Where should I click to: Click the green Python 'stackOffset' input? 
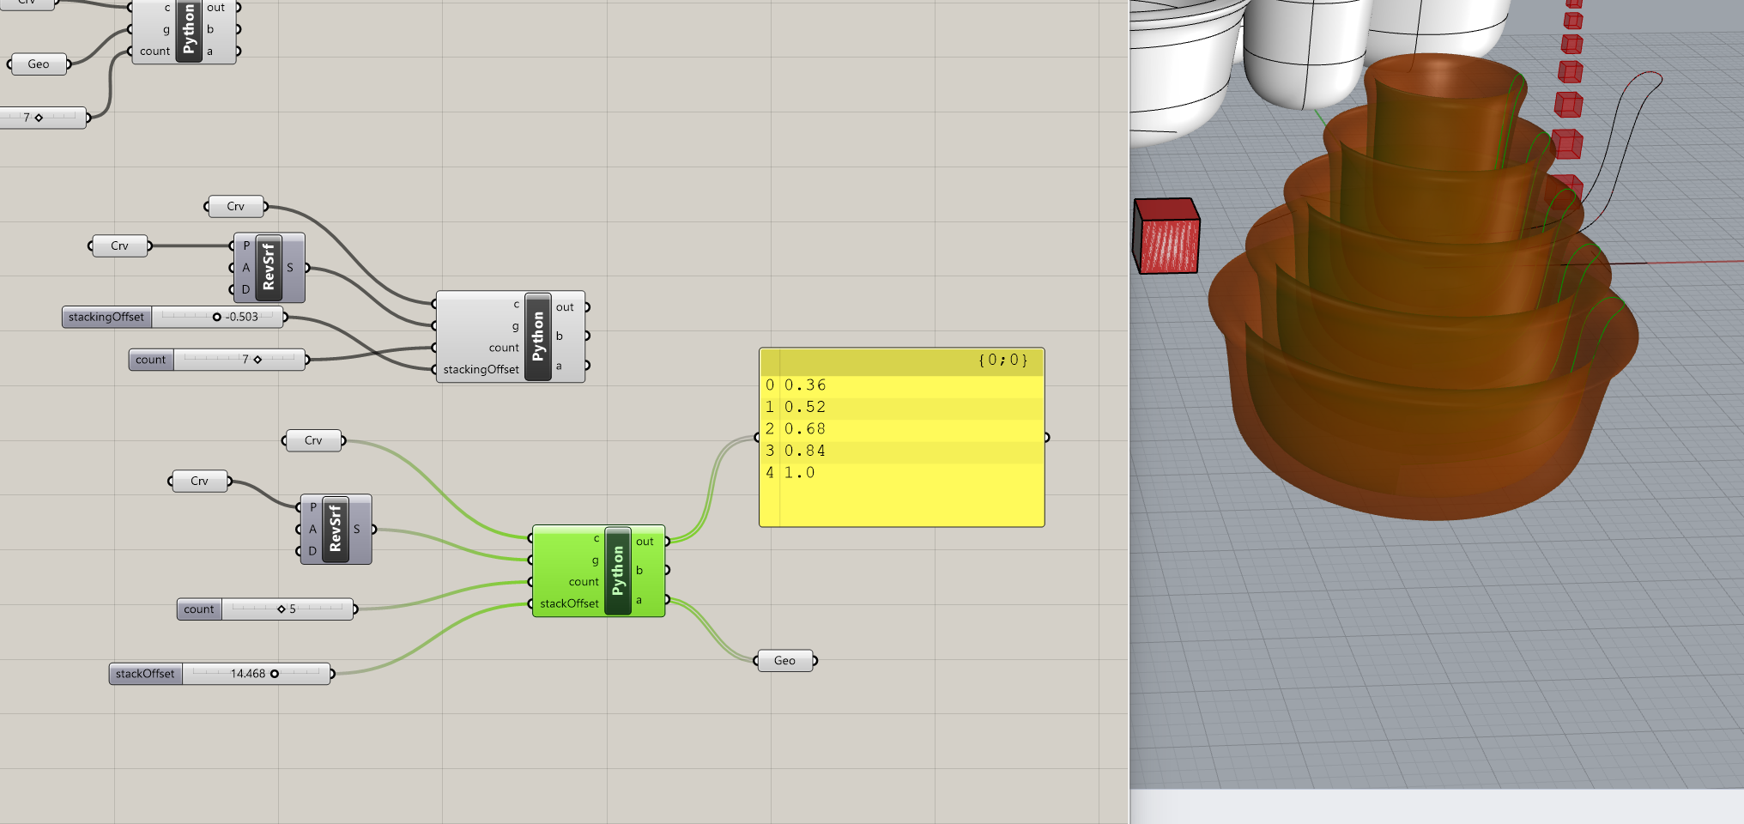click(569, 603)
